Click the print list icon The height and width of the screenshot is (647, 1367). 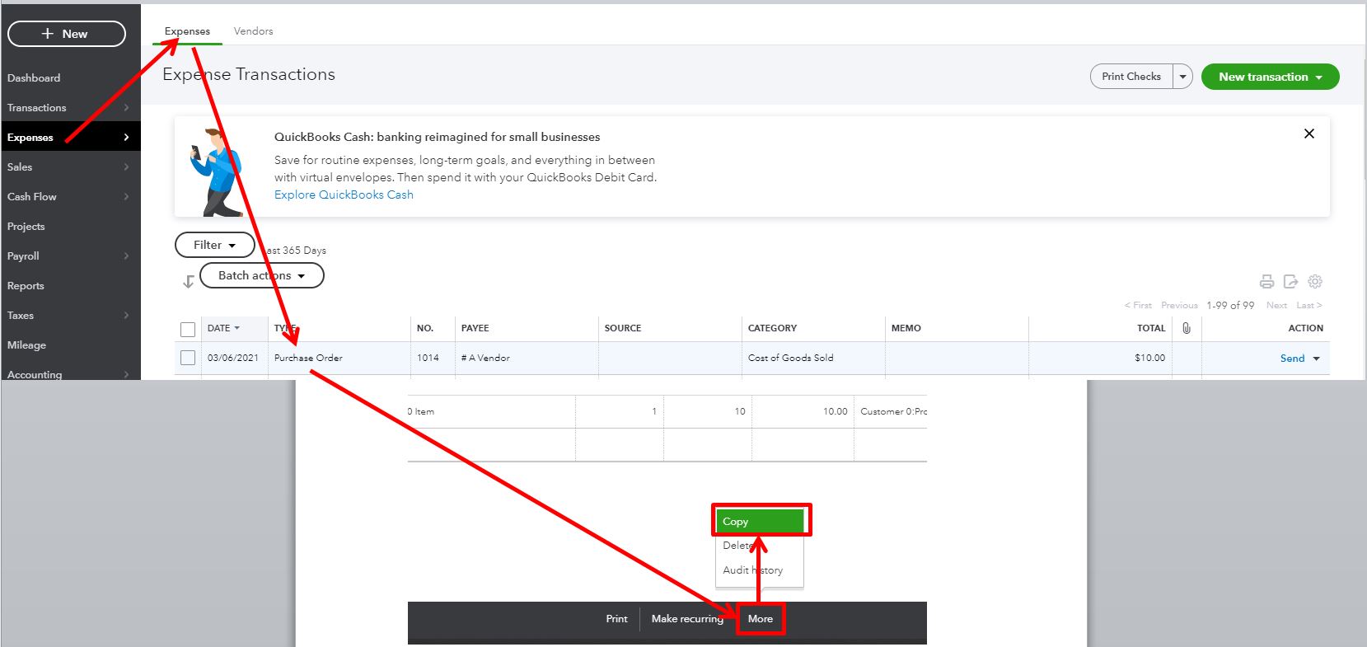[x=1267, y=282]
